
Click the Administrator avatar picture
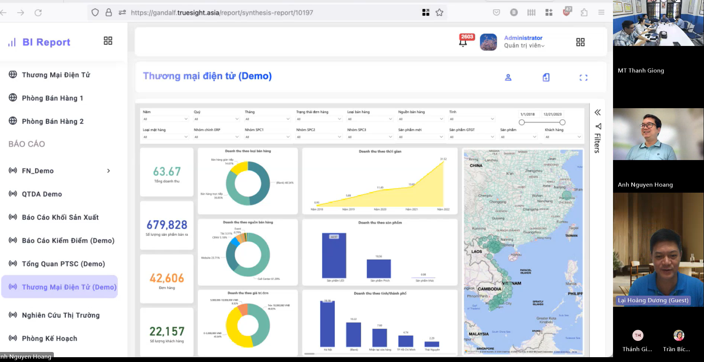pos(488,42)
